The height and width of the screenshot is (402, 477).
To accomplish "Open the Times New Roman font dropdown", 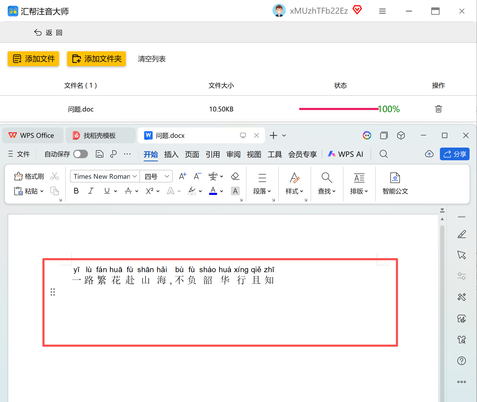I will point(105,176).
